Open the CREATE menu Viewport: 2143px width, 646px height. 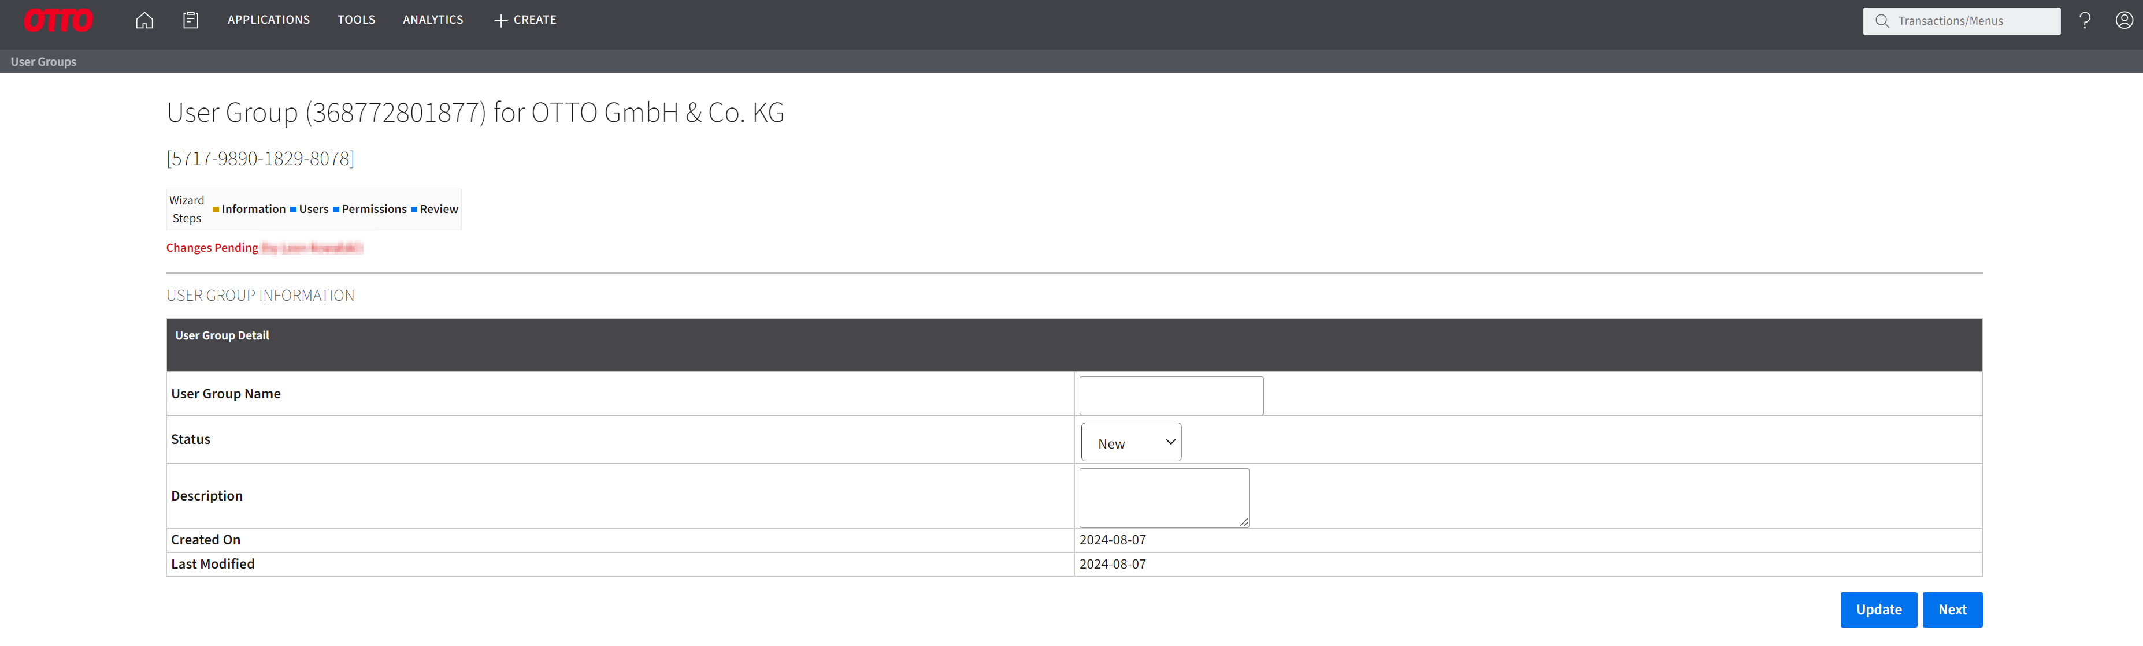pos(525,20)
